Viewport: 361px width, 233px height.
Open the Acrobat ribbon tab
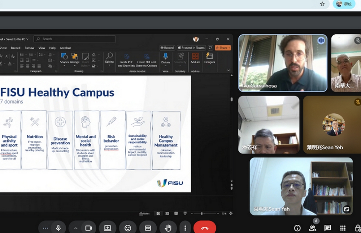click(65, 48)
